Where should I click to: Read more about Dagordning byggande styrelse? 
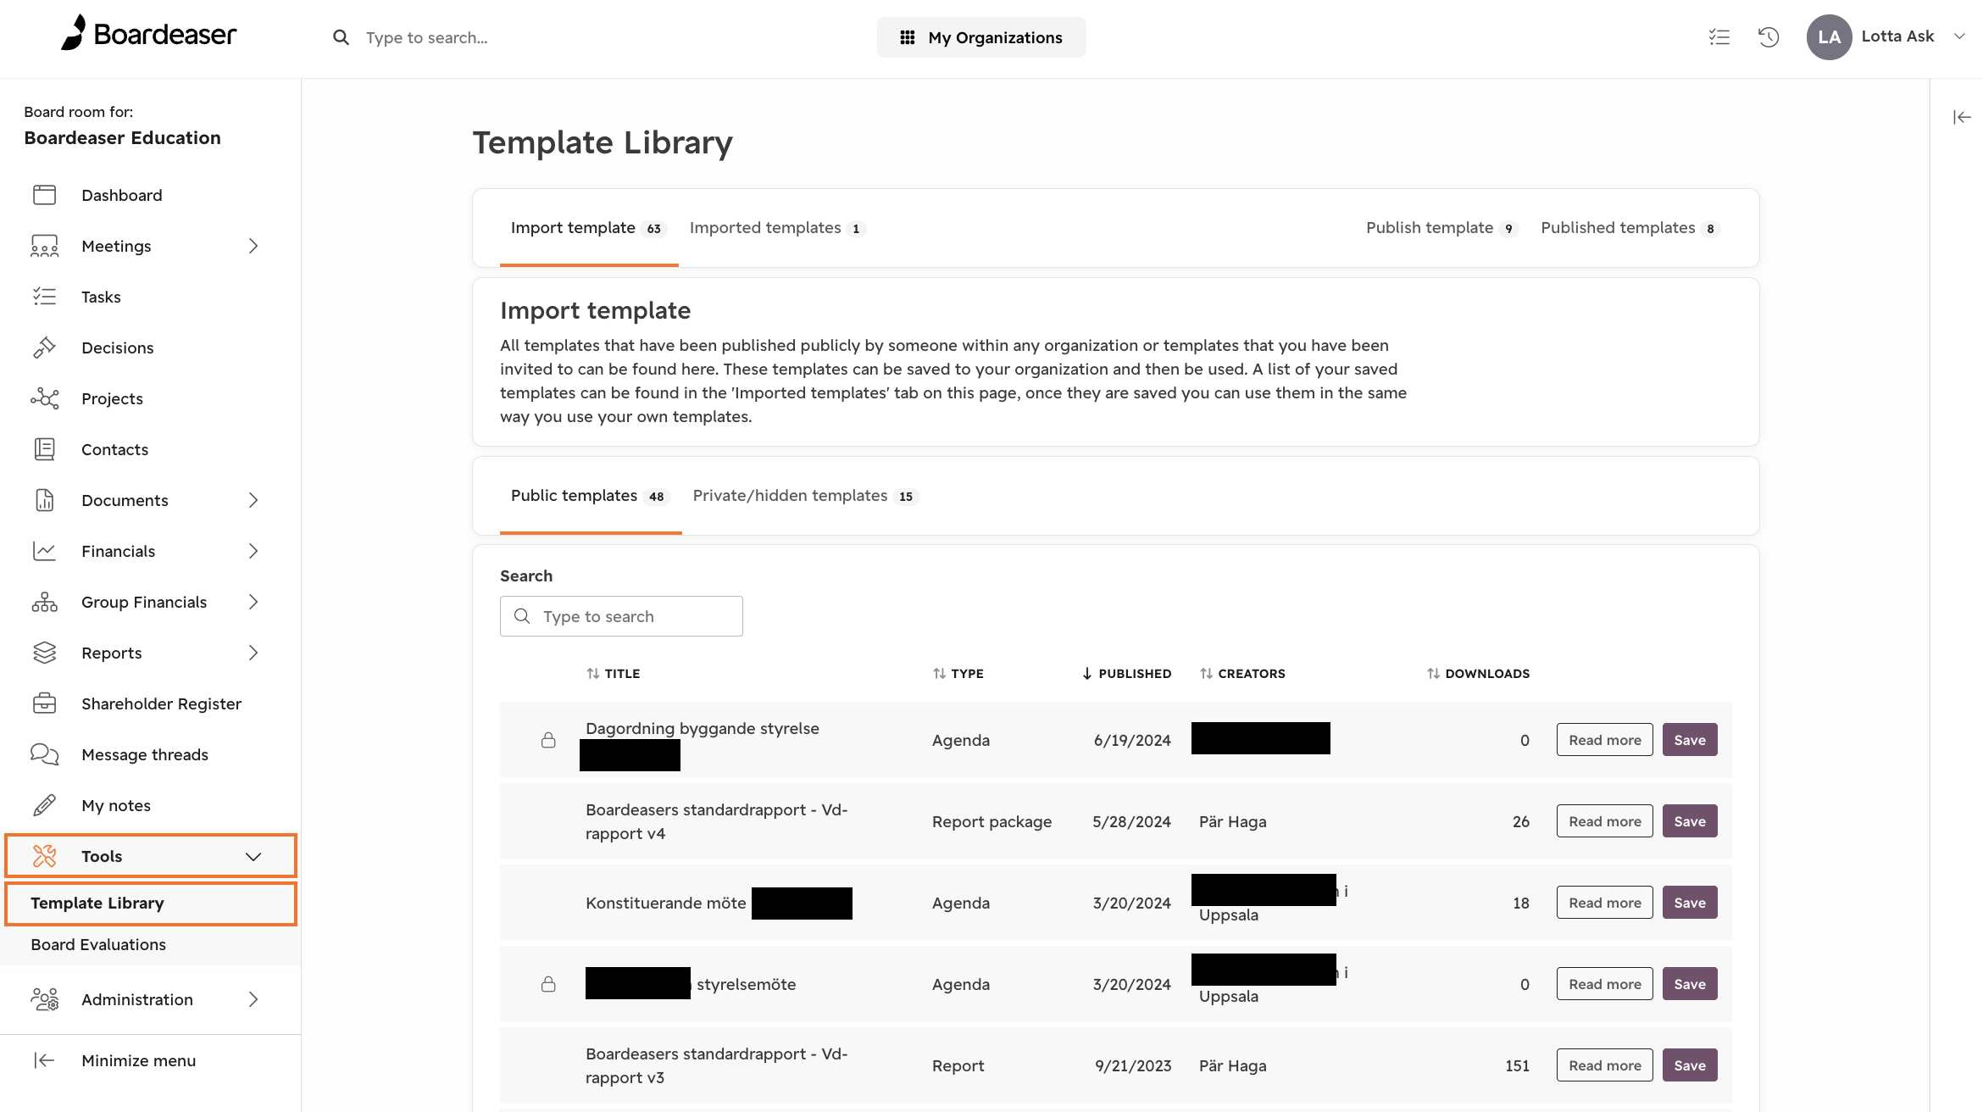1604,740
